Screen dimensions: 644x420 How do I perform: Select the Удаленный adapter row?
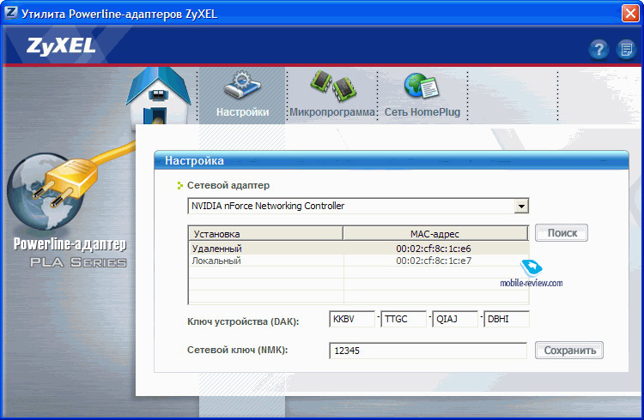(359, 249)
